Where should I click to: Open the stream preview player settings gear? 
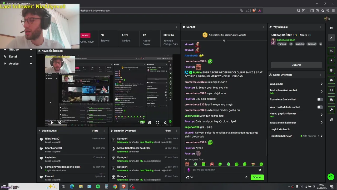coord(165,122)
